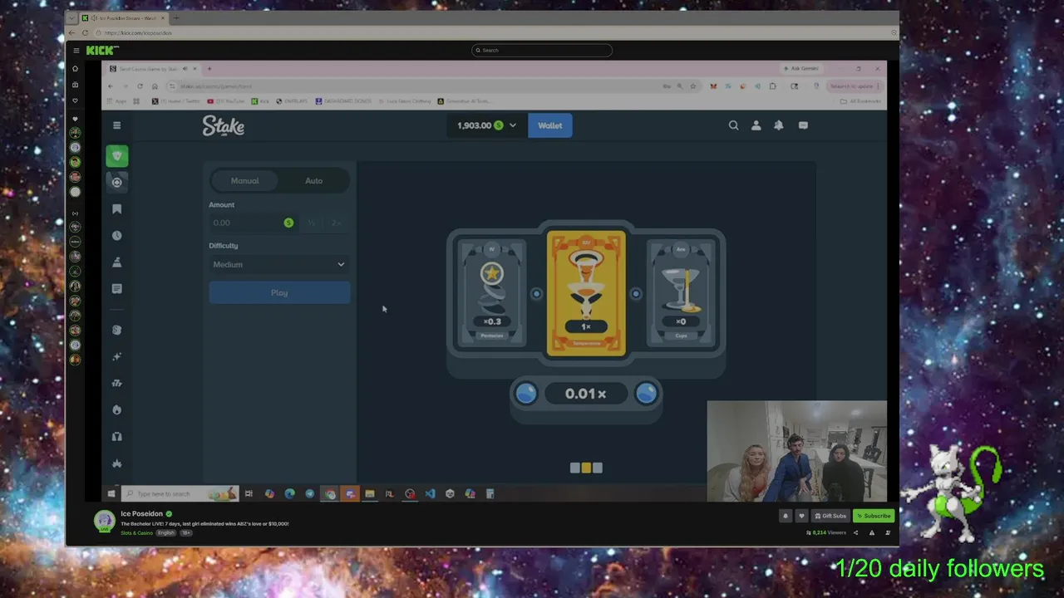
Task: Open Chrome from the streamed taskbar
Action: point(330,494)
